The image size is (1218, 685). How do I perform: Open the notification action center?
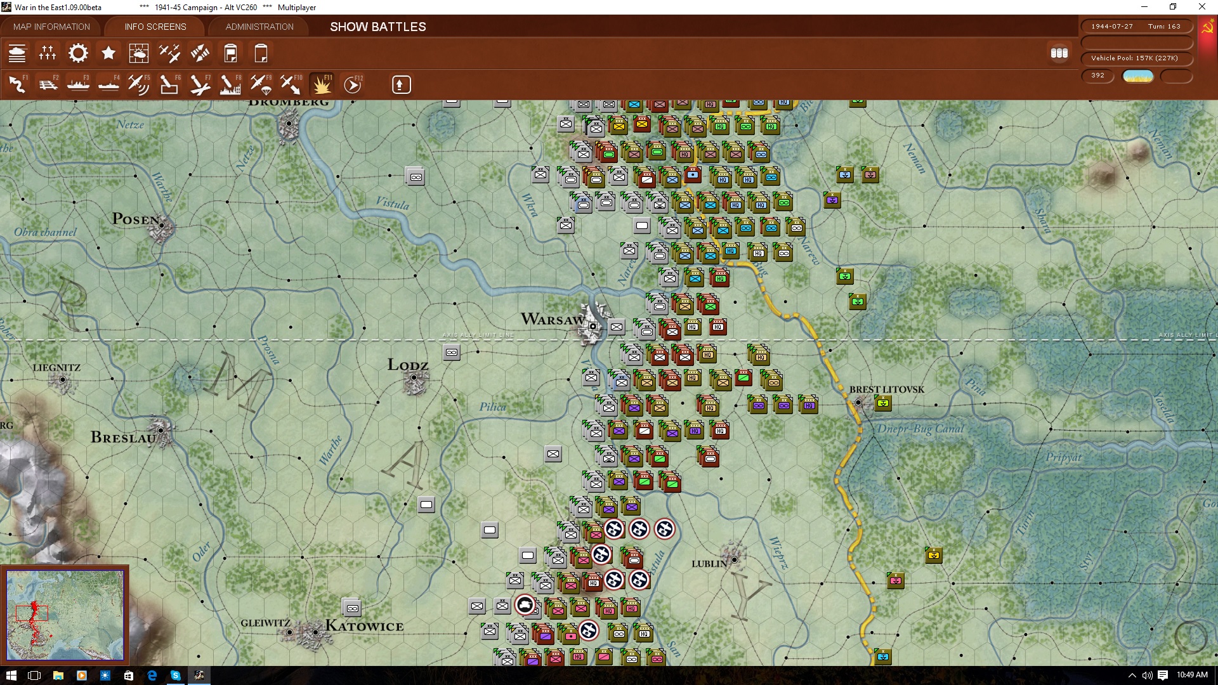coord(1163,675)
